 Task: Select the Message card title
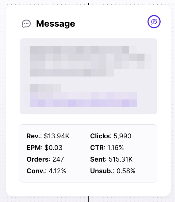coord(55,24)
